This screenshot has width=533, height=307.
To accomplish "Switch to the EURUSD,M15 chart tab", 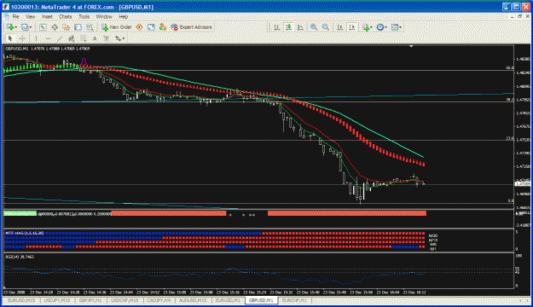I will (21, 300).
